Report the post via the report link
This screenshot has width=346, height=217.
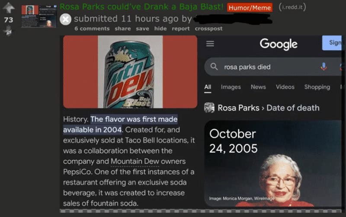181,29
